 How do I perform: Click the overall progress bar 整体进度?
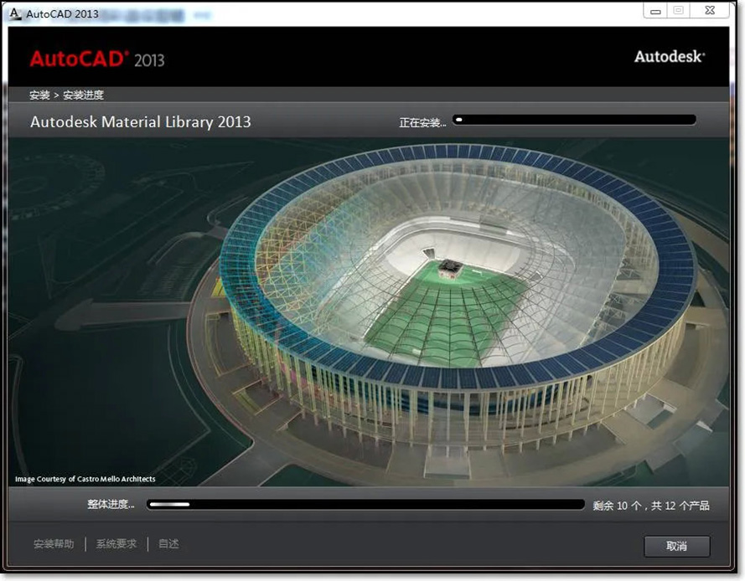(x=366, y=505)
